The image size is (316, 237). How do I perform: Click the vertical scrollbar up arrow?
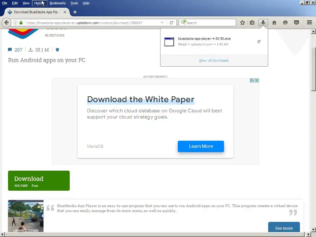point(314,31)
